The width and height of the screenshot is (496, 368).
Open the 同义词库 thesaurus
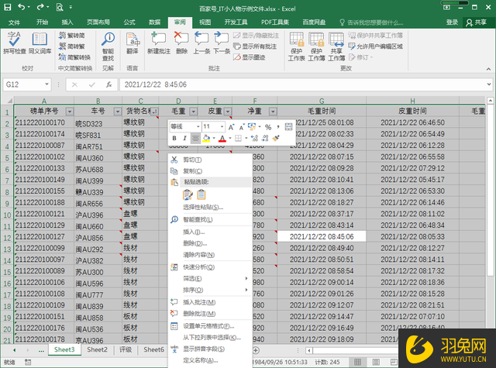pos(40,43)
